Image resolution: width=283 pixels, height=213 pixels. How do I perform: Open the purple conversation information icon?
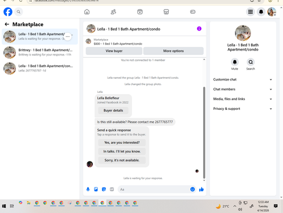[199, 29]
